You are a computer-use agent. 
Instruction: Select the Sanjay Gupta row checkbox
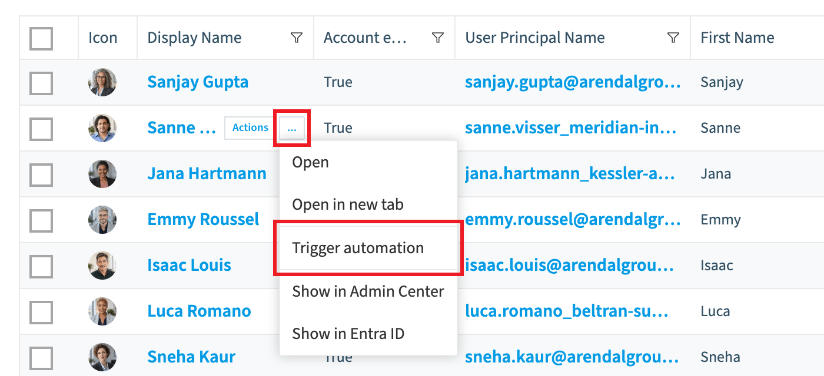[41, 83]
